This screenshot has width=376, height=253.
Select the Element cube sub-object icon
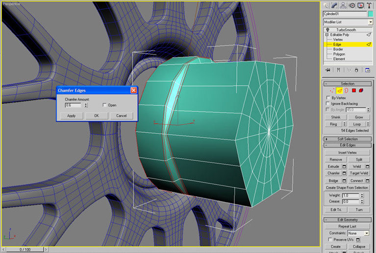tap(361, 91)
